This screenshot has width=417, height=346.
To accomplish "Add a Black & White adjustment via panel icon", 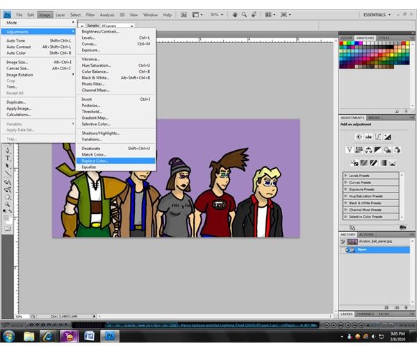I will point(378,150).
